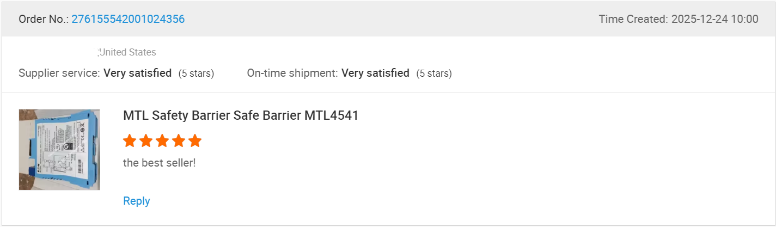776x227 pixels.
Task: Click the first orange rating star
Action: point(130,142)
